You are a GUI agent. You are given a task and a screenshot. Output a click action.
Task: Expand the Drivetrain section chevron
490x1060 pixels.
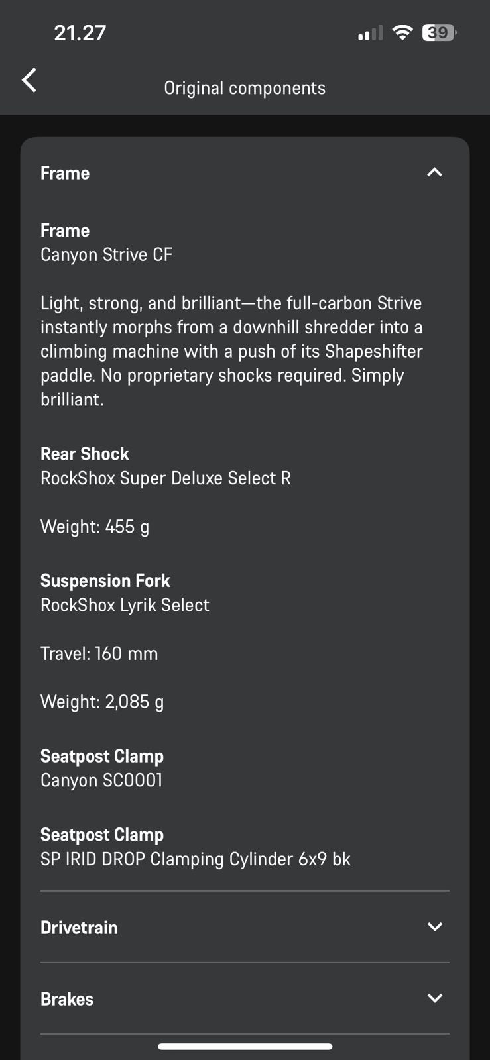(x=434, y=927)
